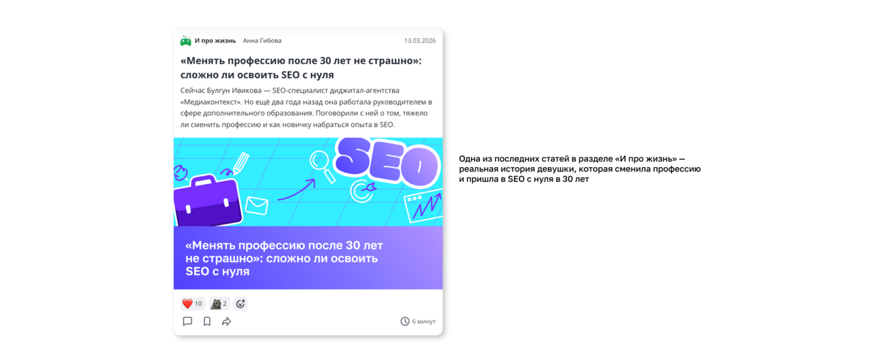Share the article using arrow icon
Image resolution: width=875 pixels, height=364 pixels.
227,322
